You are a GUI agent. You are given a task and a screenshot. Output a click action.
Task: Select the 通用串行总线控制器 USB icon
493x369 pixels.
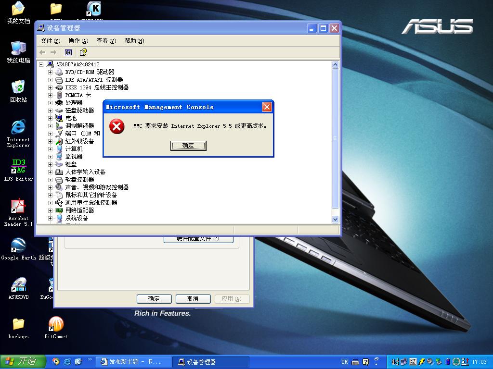click(x=59, y=203)
